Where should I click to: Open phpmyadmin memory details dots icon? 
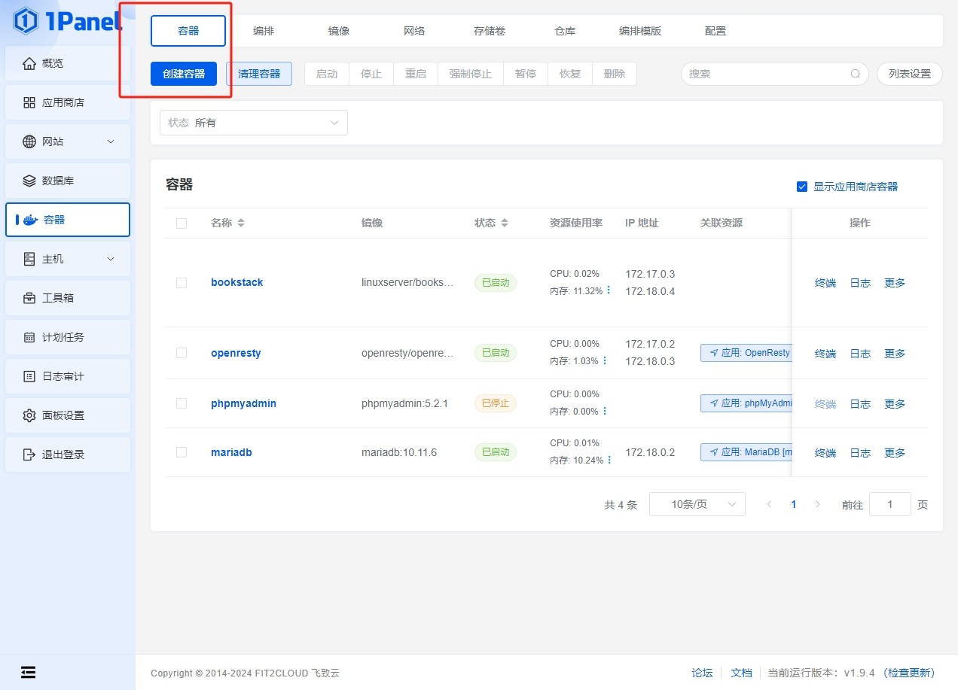(605, 411)
